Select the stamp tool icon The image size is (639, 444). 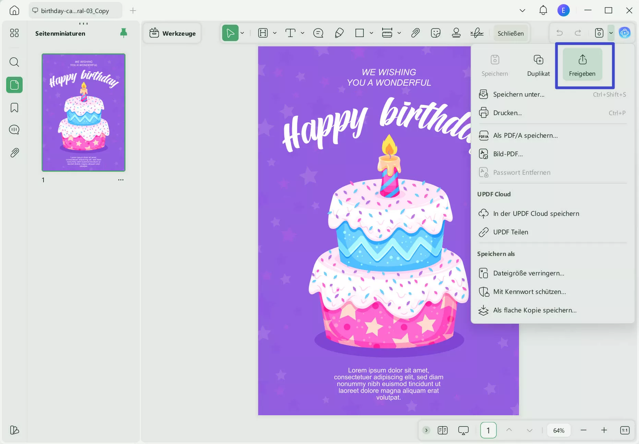[x=456, y=33]
